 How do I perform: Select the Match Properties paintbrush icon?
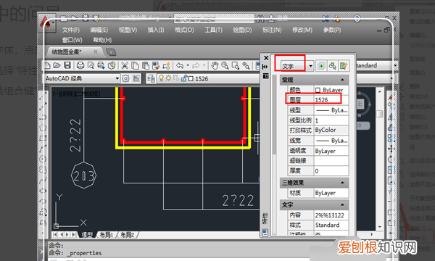pos(156,66)
